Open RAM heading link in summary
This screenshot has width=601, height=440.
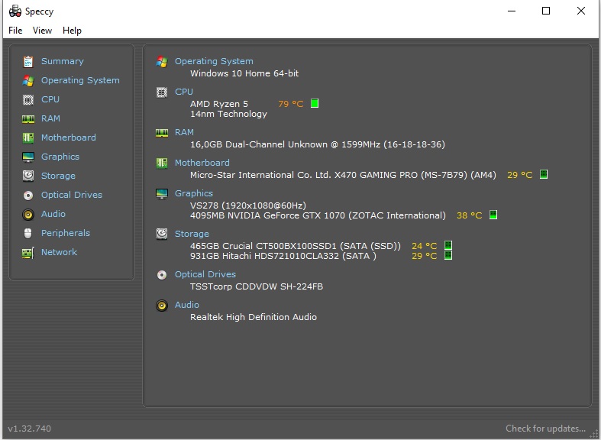pos(184,132)
